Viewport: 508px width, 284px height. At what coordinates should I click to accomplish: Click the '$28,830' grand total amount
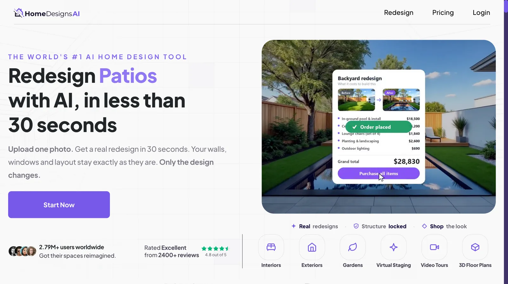tap(407, 162)
